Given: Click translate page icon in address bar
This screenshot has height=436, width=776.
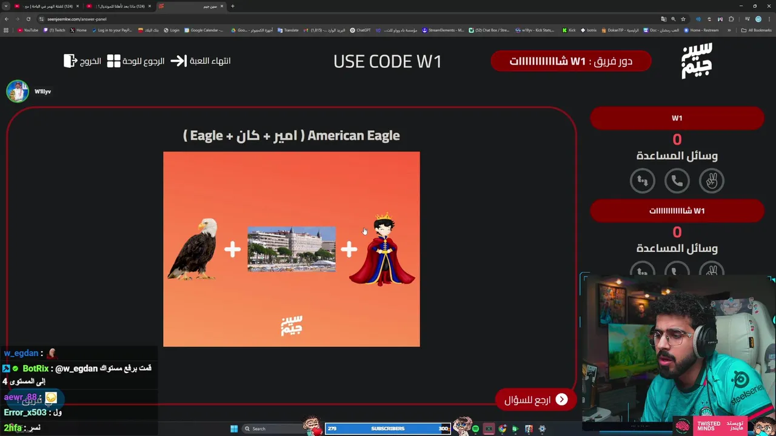Looking at the screenshot, I should 664,19.
